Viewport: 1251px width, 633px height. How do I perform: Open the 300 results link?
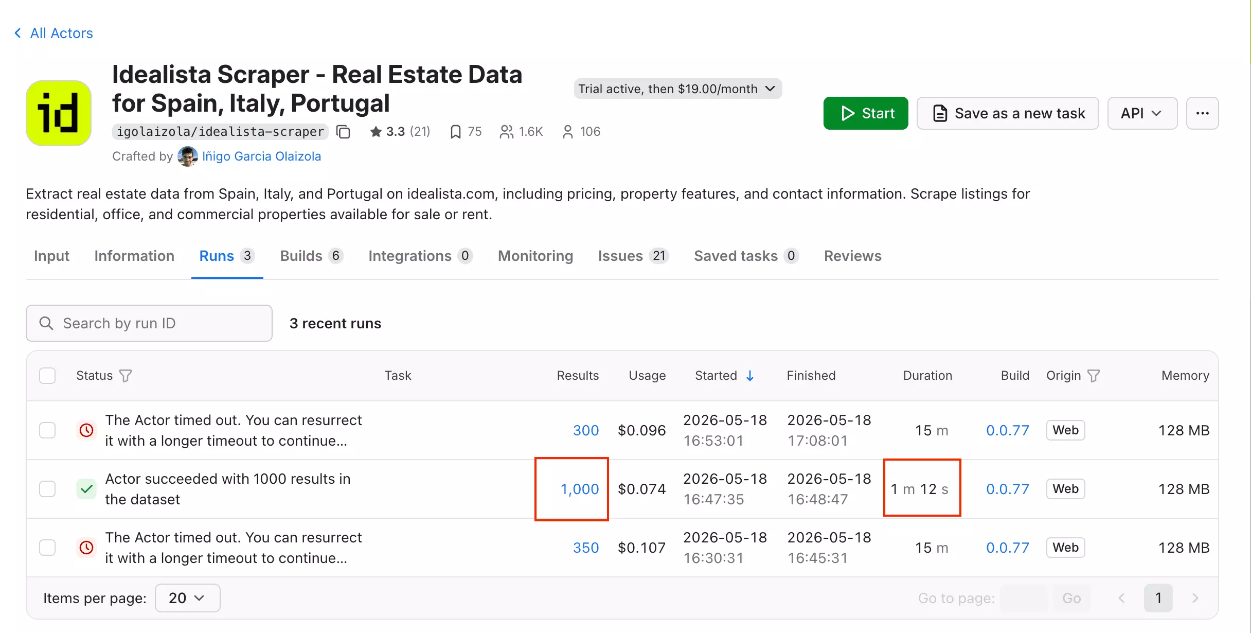click(586, 430)
